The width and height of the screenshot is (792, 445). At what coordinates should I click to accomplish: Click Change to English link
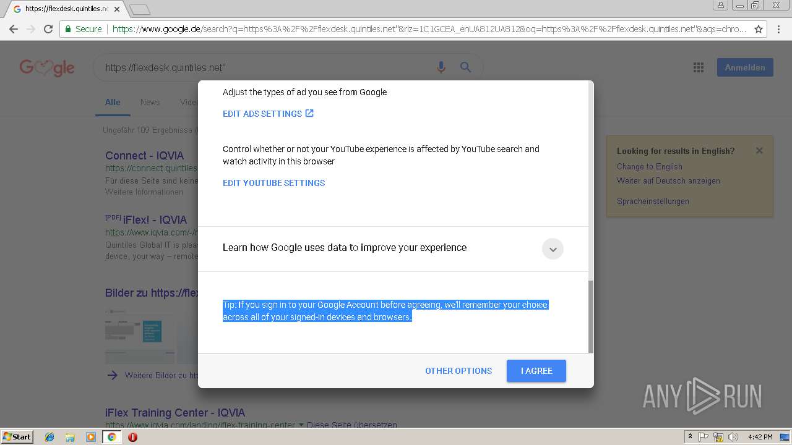650,167
